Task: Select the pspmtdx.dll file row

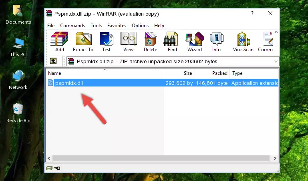Action: [x=163, y=83]
